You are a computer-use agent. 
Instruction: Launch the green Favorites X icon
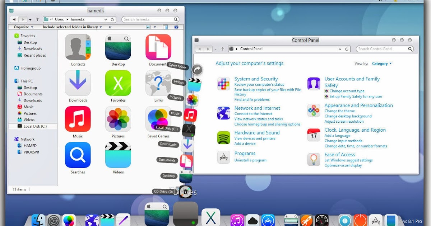coord(118,83)
